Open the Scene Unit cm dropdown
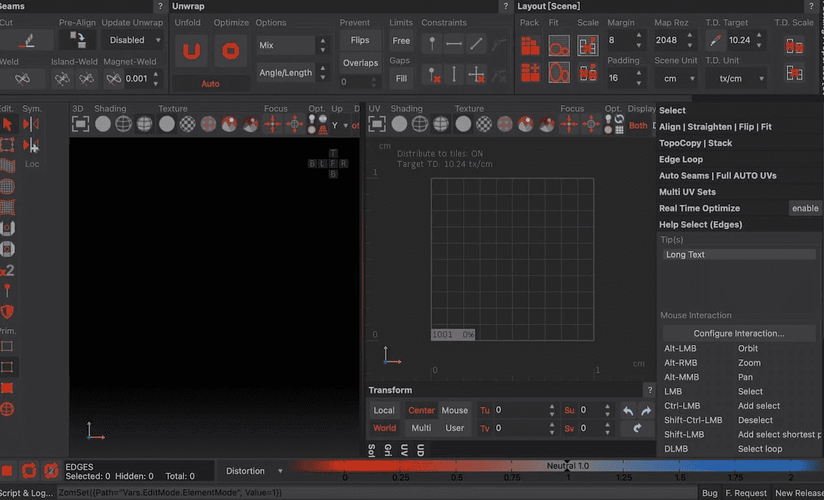The width and height of the screenshot is (824, 500). tap(675, 78)
